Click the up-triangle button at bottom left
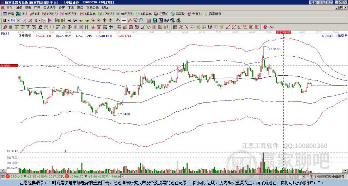This screenshot has width=348, height=186. [3, 170]
